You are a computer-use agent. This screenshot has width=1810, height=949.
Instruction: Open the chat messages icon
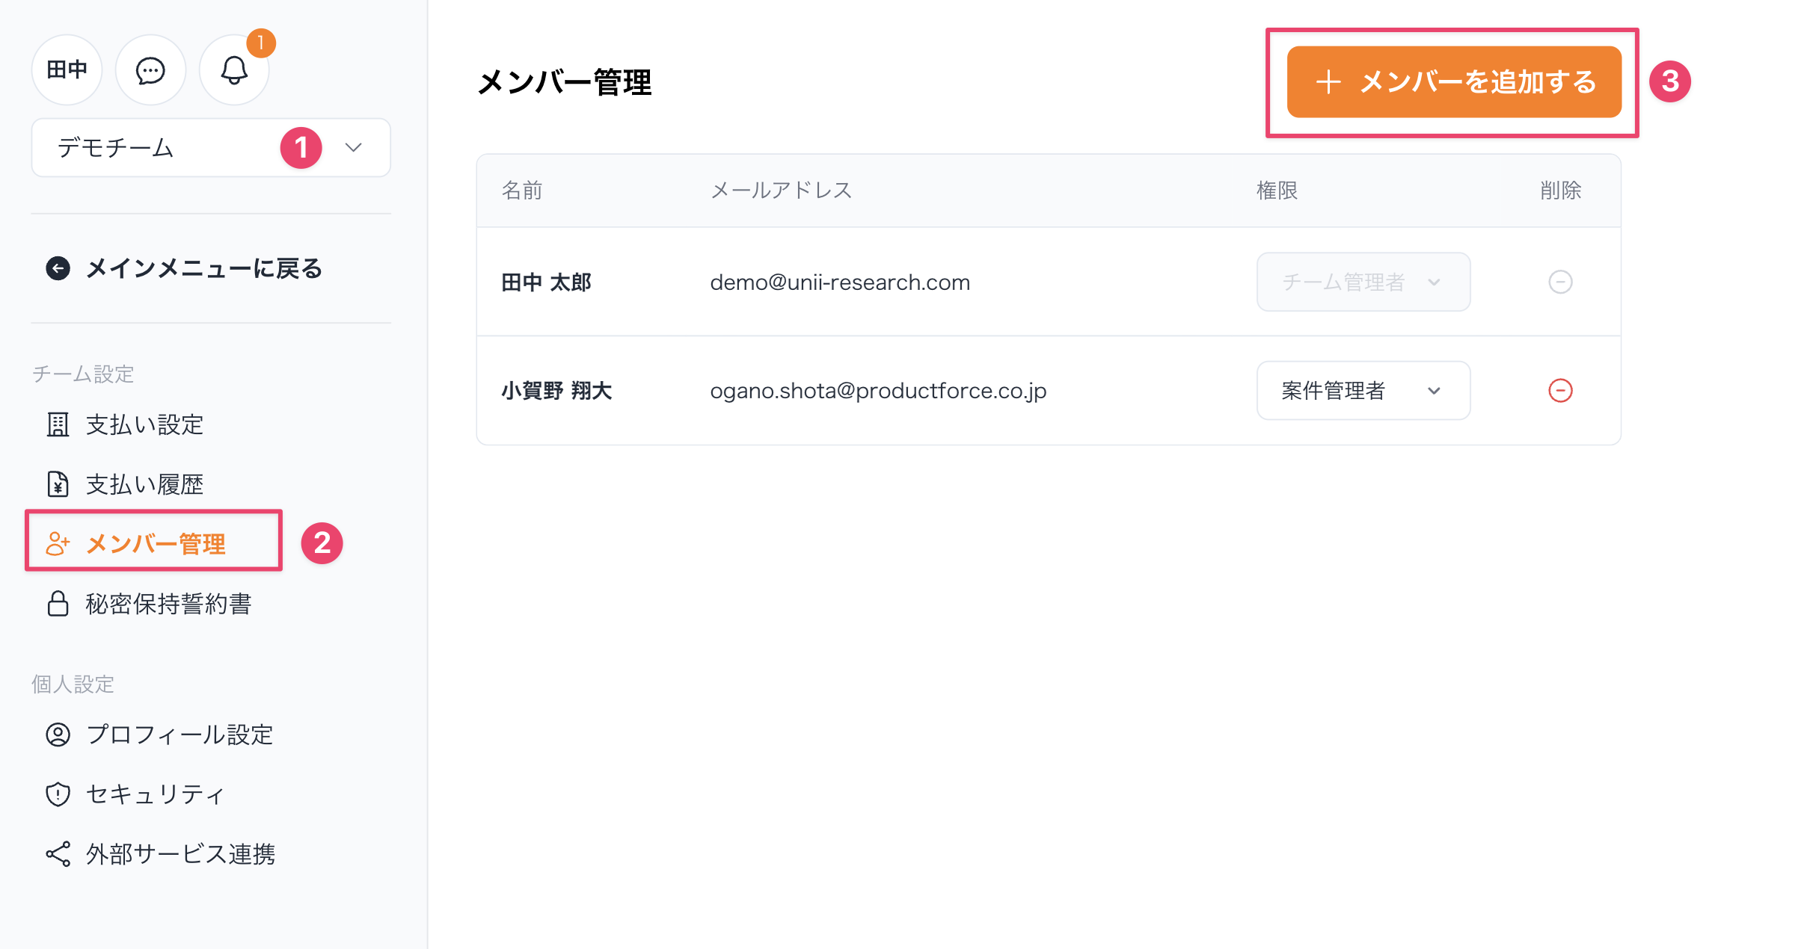(150, 70)
